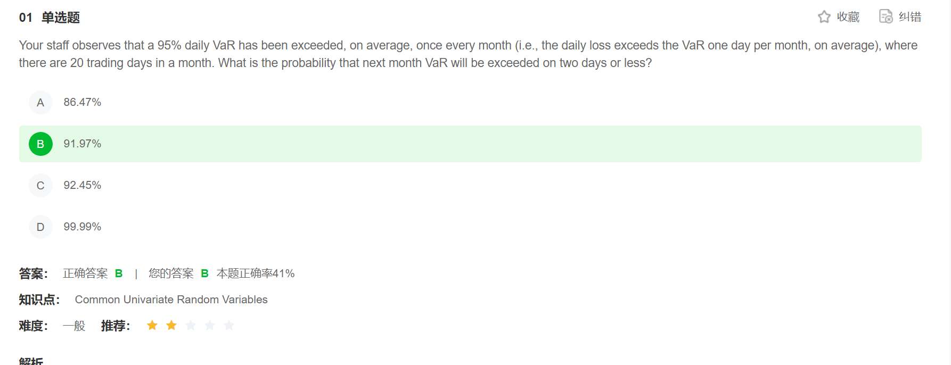951x365 pixels.
Task: Click the fourth recommendation star
Action: 210,325
